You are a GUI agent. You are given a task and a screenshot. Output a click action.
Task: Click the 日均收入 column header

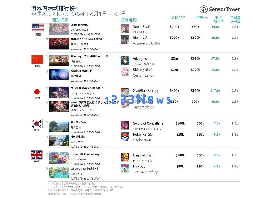201,17
